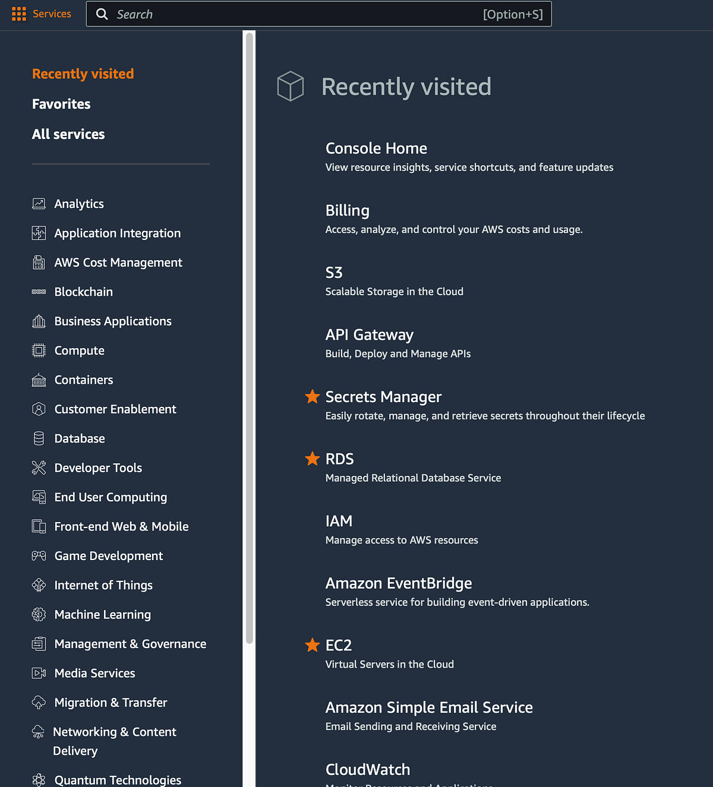Expand the Developer Tools category

[x=97, y=467]
